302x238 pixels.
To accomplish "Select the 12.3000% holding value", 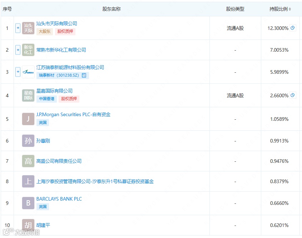I will (x=278, y=28).
